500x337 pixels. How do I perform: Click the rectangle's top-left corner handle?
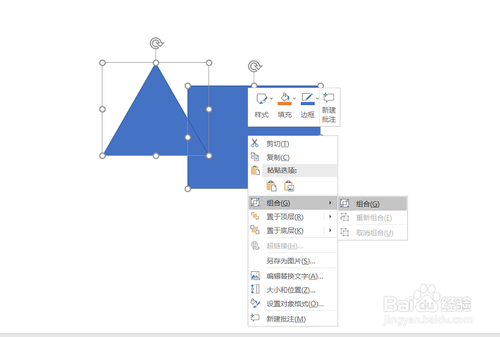[x=188, y=86]
